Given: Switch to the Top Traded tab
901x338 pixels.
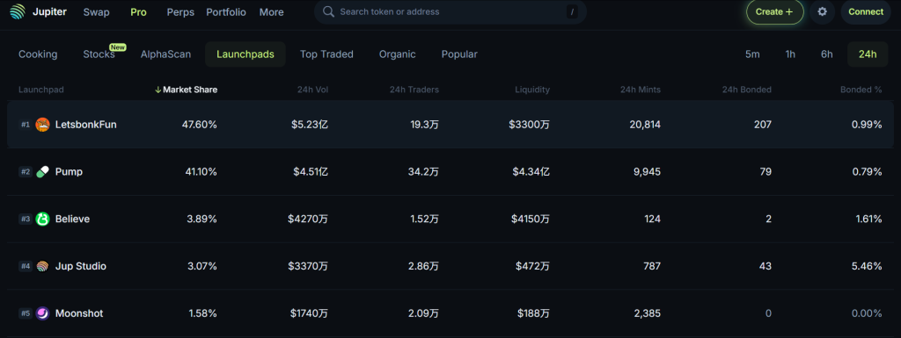Looking at the screenshot, I should click(326, 54).
